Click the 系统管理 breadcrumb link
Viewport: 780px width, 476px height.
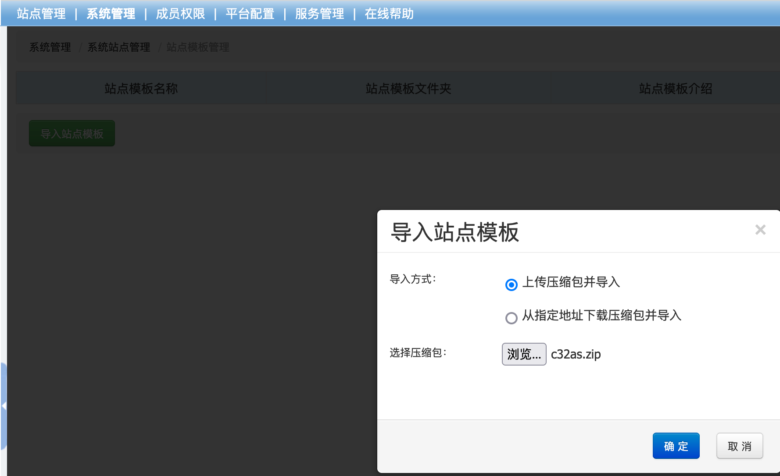[x=50, y=47]
